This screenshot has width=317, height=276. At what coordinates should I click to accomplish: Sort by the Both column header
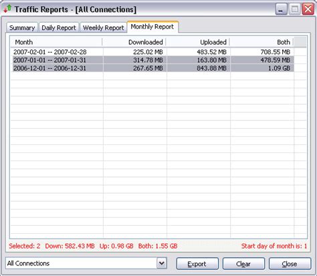click(261, 42)
